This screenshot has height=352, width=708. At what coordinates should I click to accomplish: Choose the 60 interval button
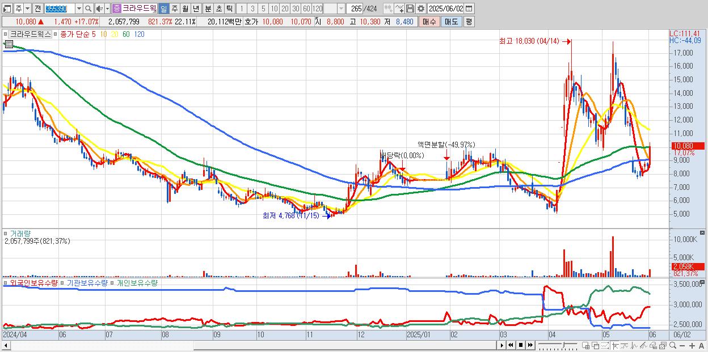306,9
